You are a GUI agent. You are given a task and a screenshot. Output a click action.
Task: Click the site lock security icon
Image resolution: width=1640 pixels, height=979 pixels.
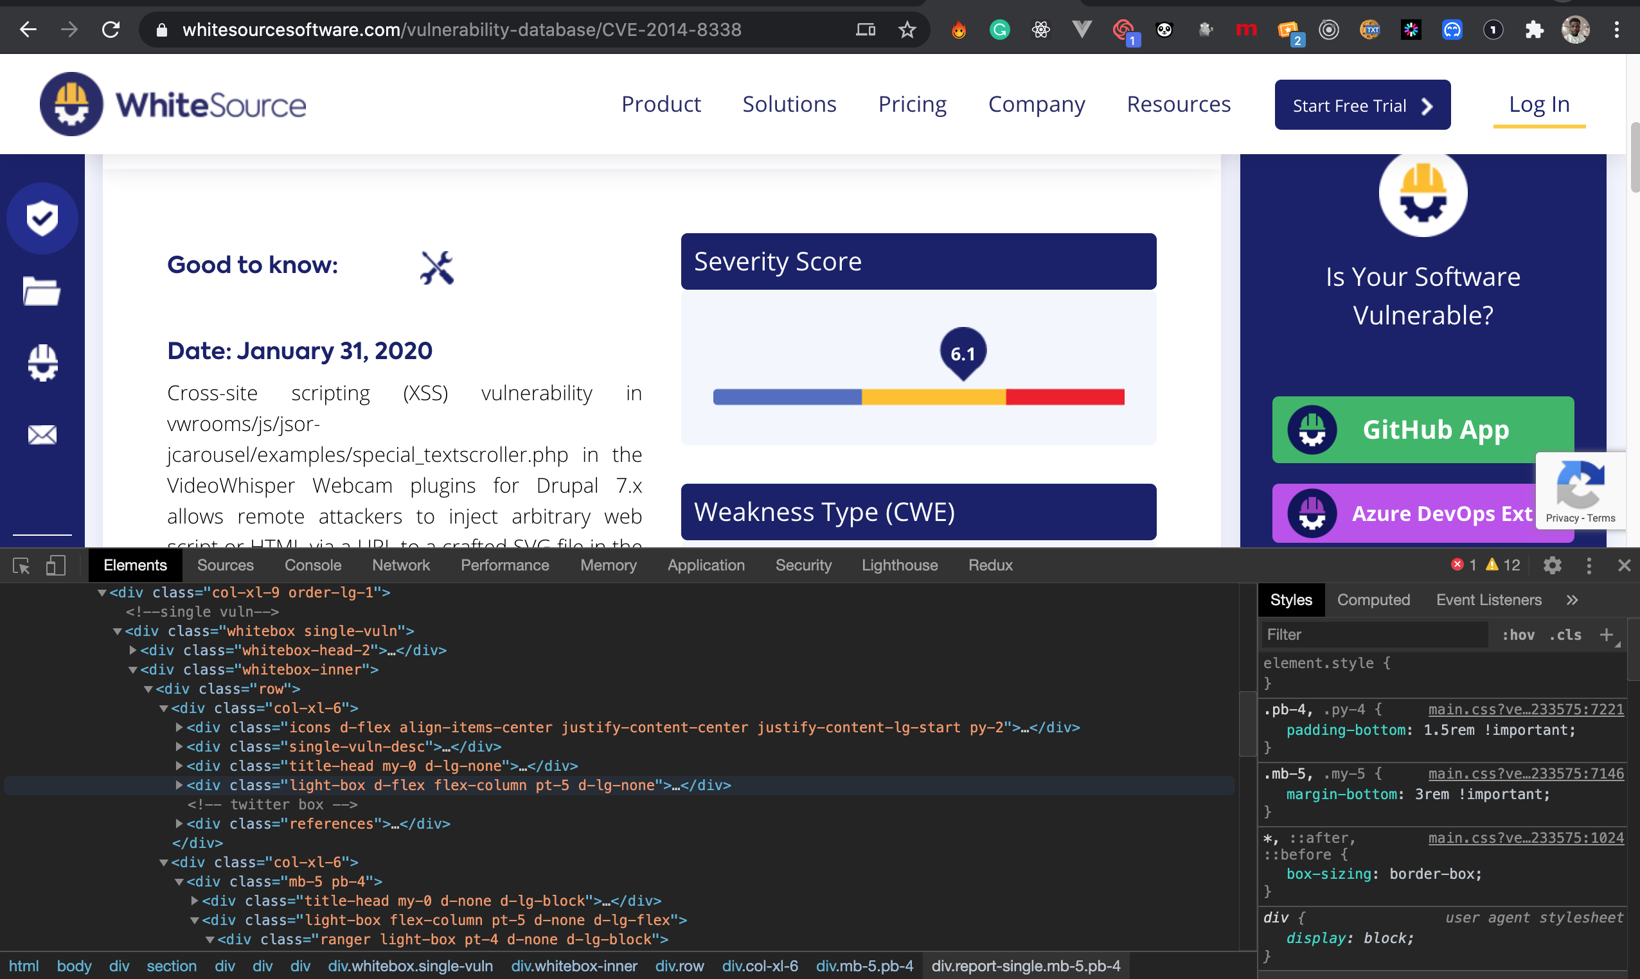pos(162,30)
